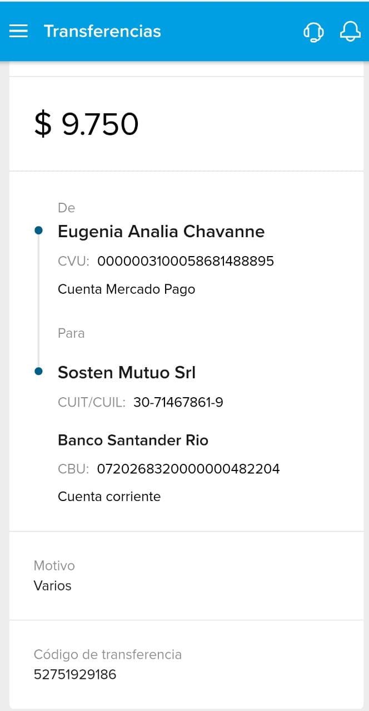Screen dimensions: 369x711
Task: Click Banco Santander Rio bank name
Action: click(133, 440)
